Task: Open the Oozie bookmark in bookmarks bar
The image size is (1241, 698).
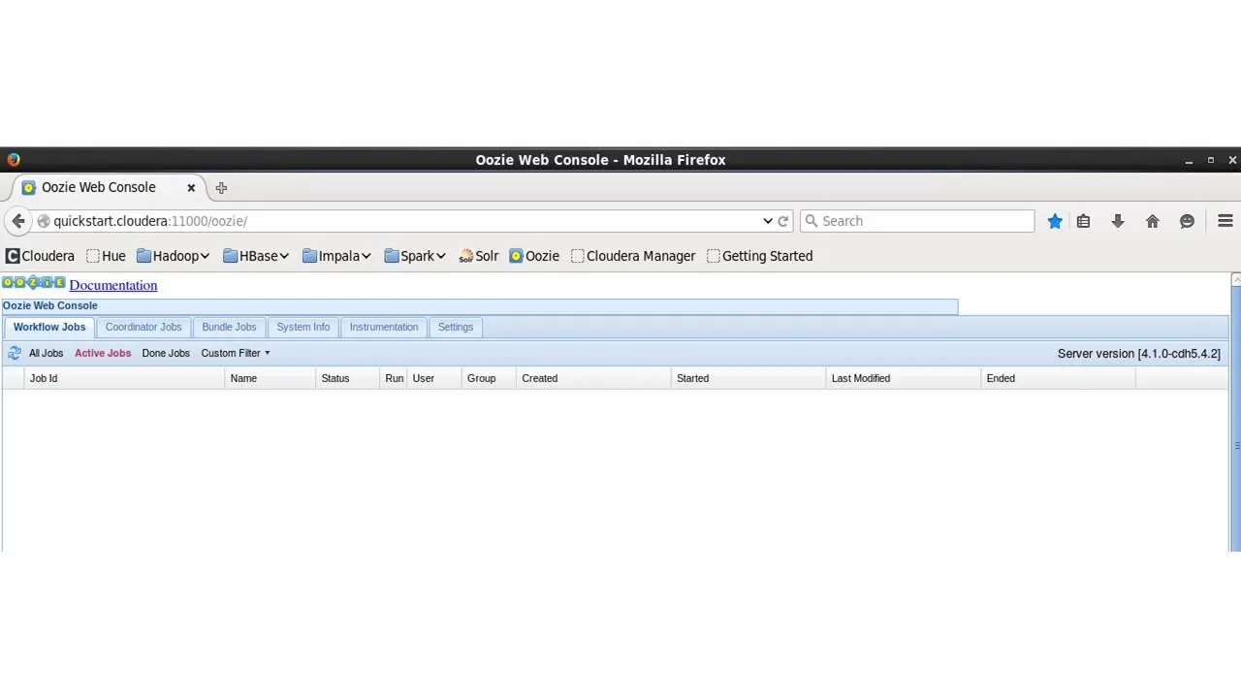Action: pos(534,256)
